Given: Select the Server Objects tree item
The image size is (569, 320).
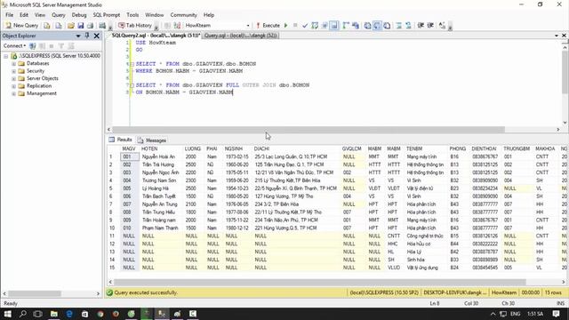Looking at the screenshot, I should [42, 78].
